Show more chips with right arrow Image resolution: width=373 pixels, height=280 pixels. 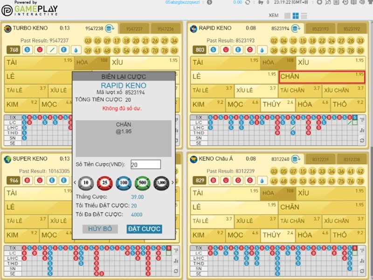173,183
